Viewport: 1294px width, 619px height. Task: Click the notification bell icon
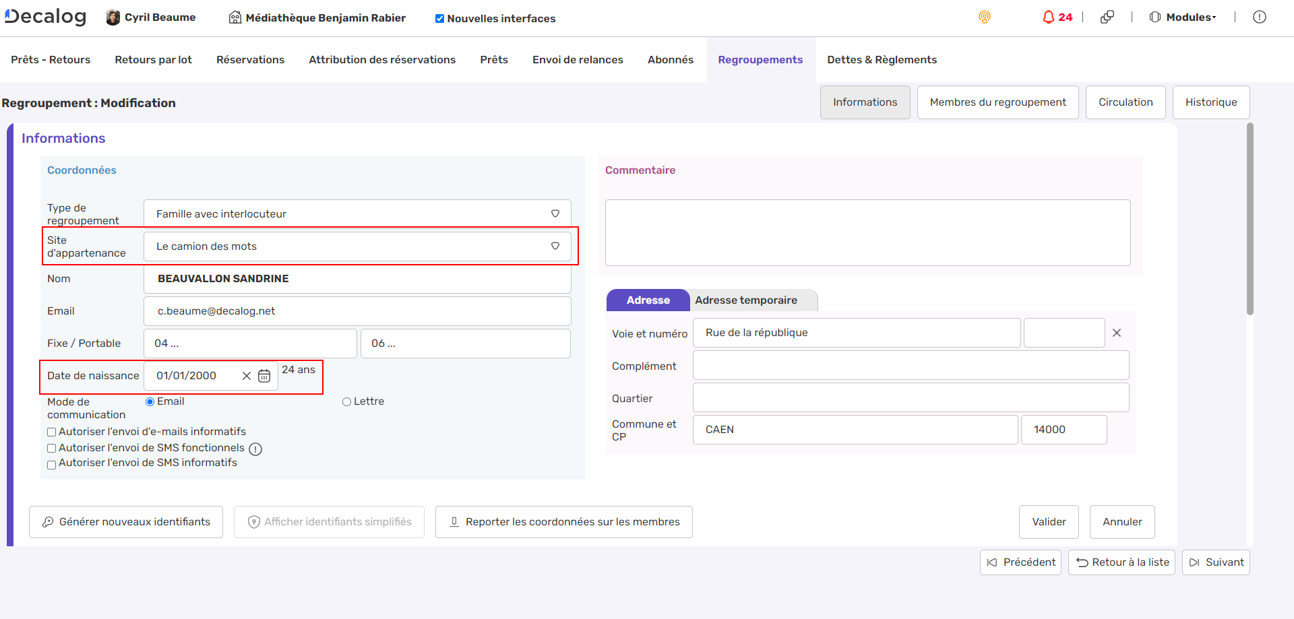[1048, 18]
